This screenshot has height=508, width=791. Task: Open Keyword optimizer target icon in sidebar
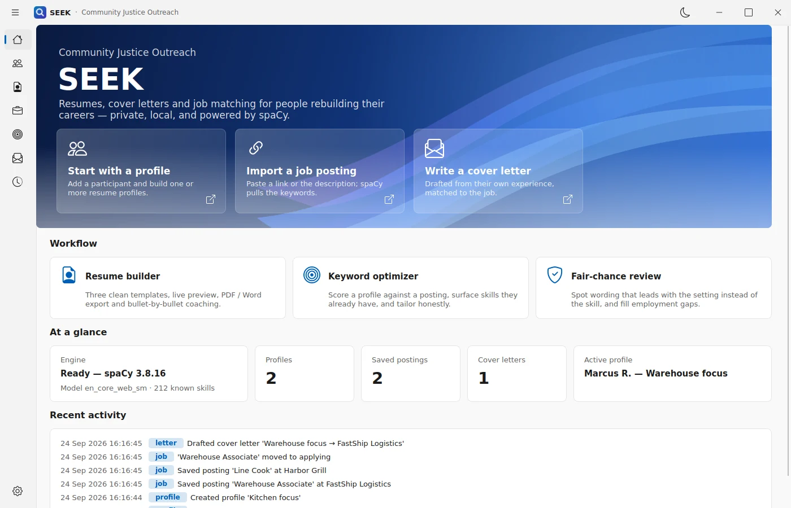[x=18, y=134]
